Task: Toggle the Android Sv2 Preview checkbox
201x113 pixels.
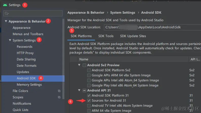Action: pyautogui.click(x=84, y=65)
